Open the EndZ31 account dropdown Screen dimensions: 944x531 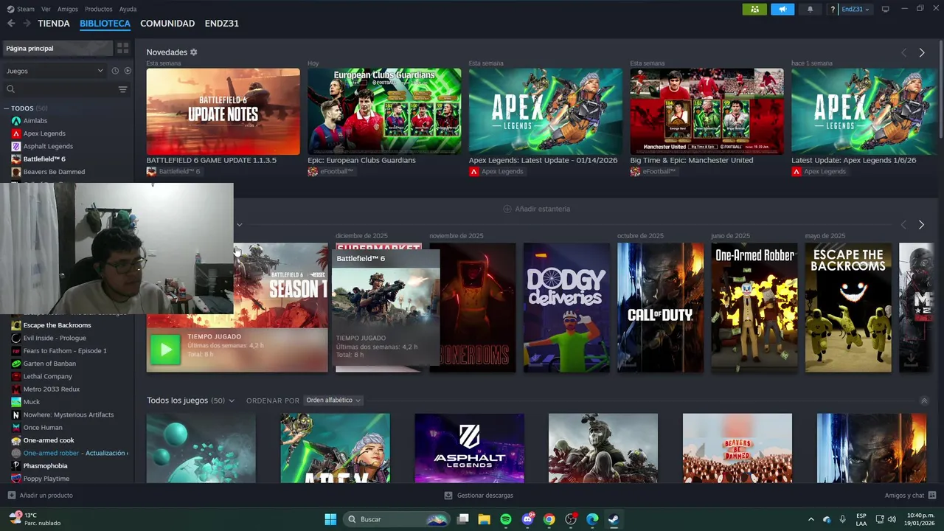[x=855, y=10]
